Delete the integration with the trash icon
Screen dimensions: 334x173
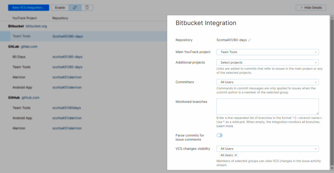87,8
